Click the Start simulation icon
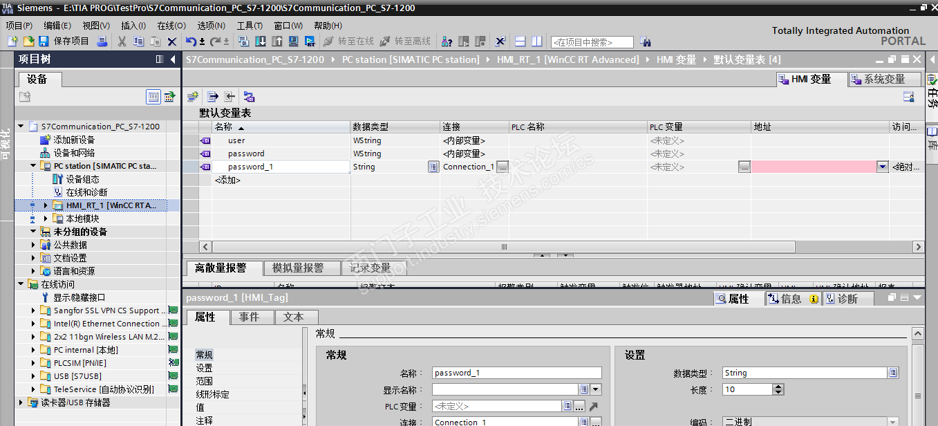 point(294,41)
